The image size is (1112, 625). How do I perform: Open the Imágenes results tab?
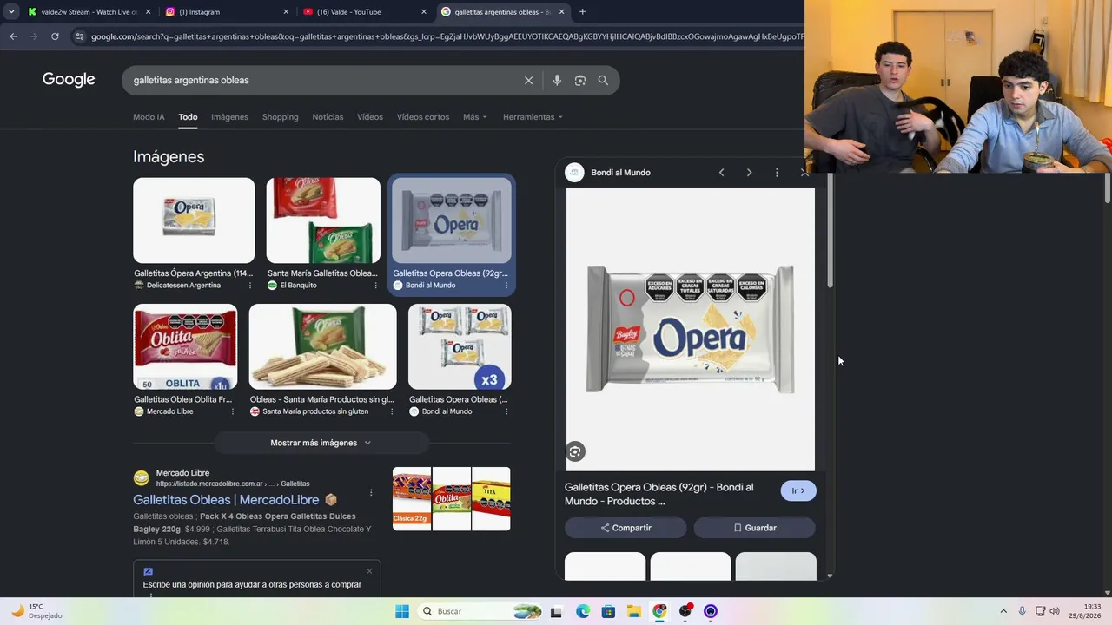tap(229, 117)
